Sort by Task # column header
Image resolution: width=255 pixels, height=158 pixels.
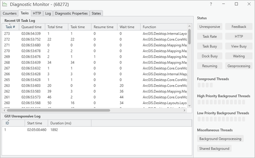point(10,27)
